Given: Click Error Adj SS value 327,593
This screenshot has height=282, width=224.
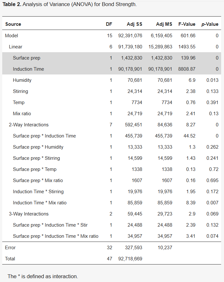Looking at the screenshot, I should point(134,248).
